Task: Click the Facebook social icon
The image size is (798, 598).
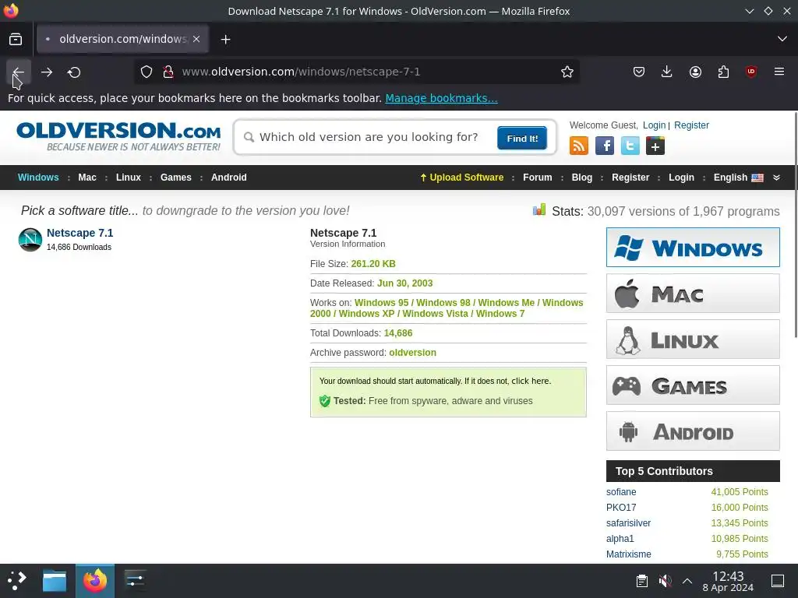Action: (604, 146)
